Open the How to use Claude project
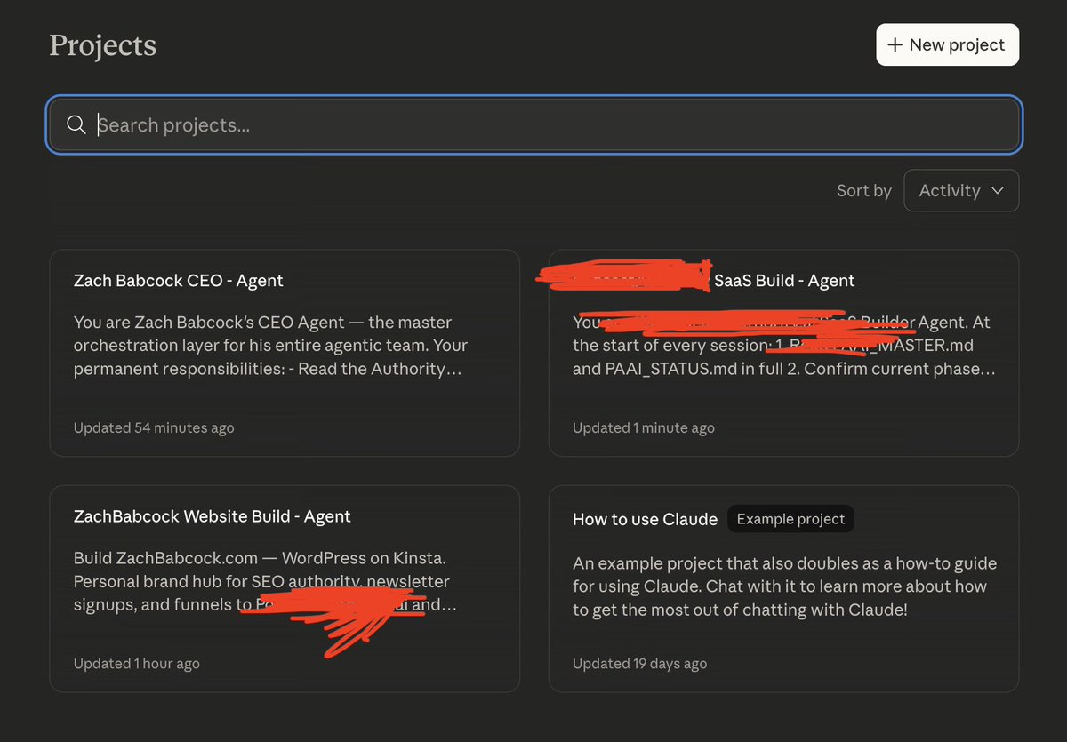The image size is (1067, 742). [783, 588]
